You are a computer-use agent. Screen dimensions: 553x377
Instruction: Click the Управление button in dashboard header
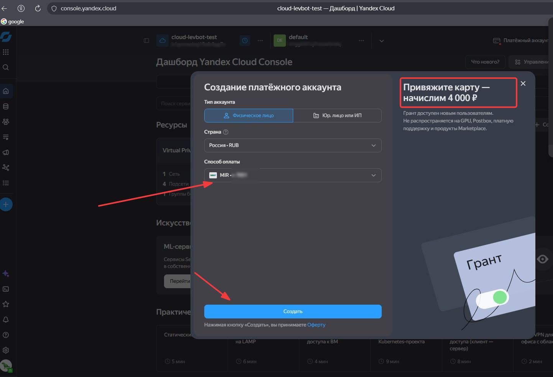[531, 62]
